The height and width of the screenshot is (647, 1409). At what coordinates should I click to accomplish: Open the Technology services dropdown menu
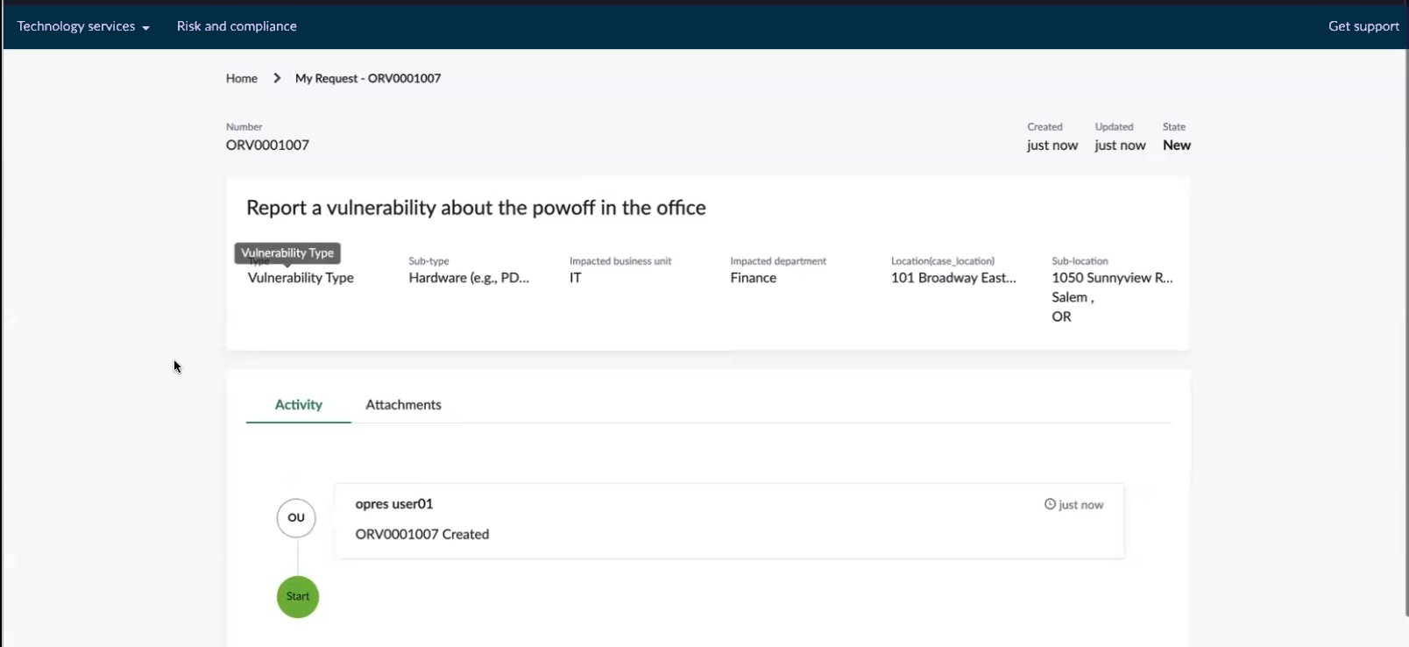pyautogui.click(x=83, y=26)
